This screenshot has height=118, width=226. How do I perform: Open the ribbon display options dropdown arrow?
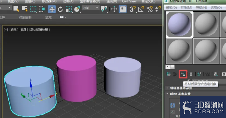click(x=65, y=17)
